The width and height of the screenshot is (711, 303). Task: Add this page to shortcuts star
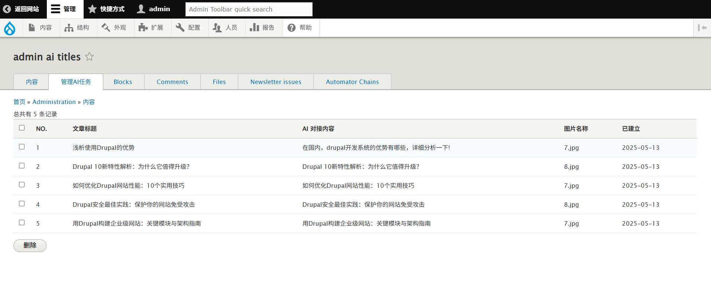click(89, 57)
